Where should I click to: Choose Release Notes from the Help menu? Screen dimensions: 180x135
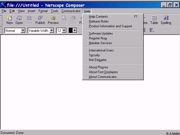pos(113,21)
